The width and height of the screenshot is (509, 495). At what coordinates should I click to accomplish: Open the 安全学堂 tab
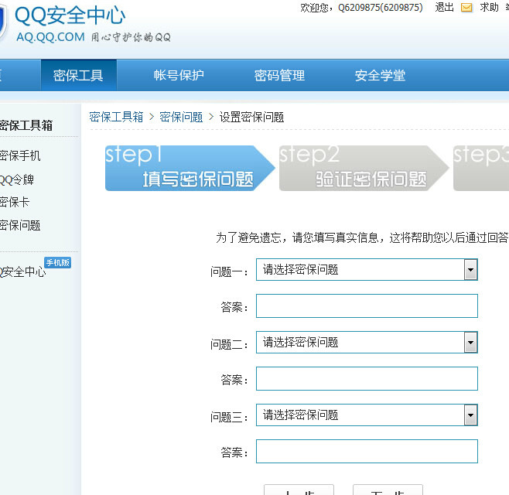pos(380,75)
